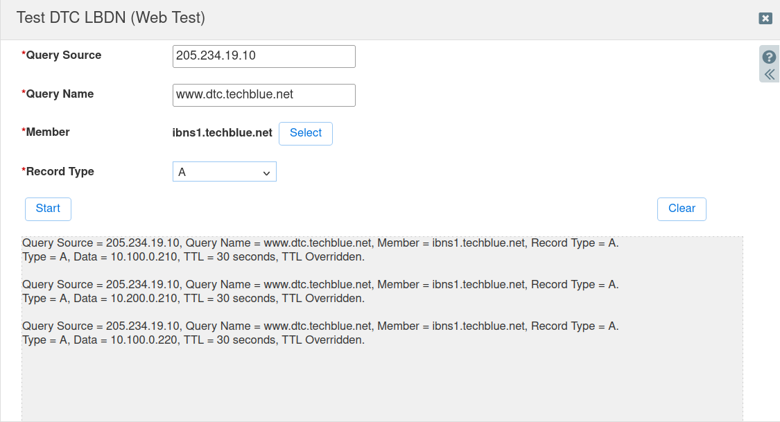Expand record type options showing 'A'

(x=224, y=171)
